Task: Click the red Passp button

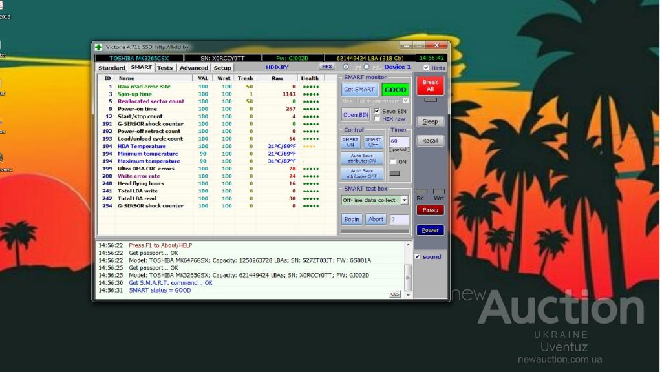Action: point(430,210)
